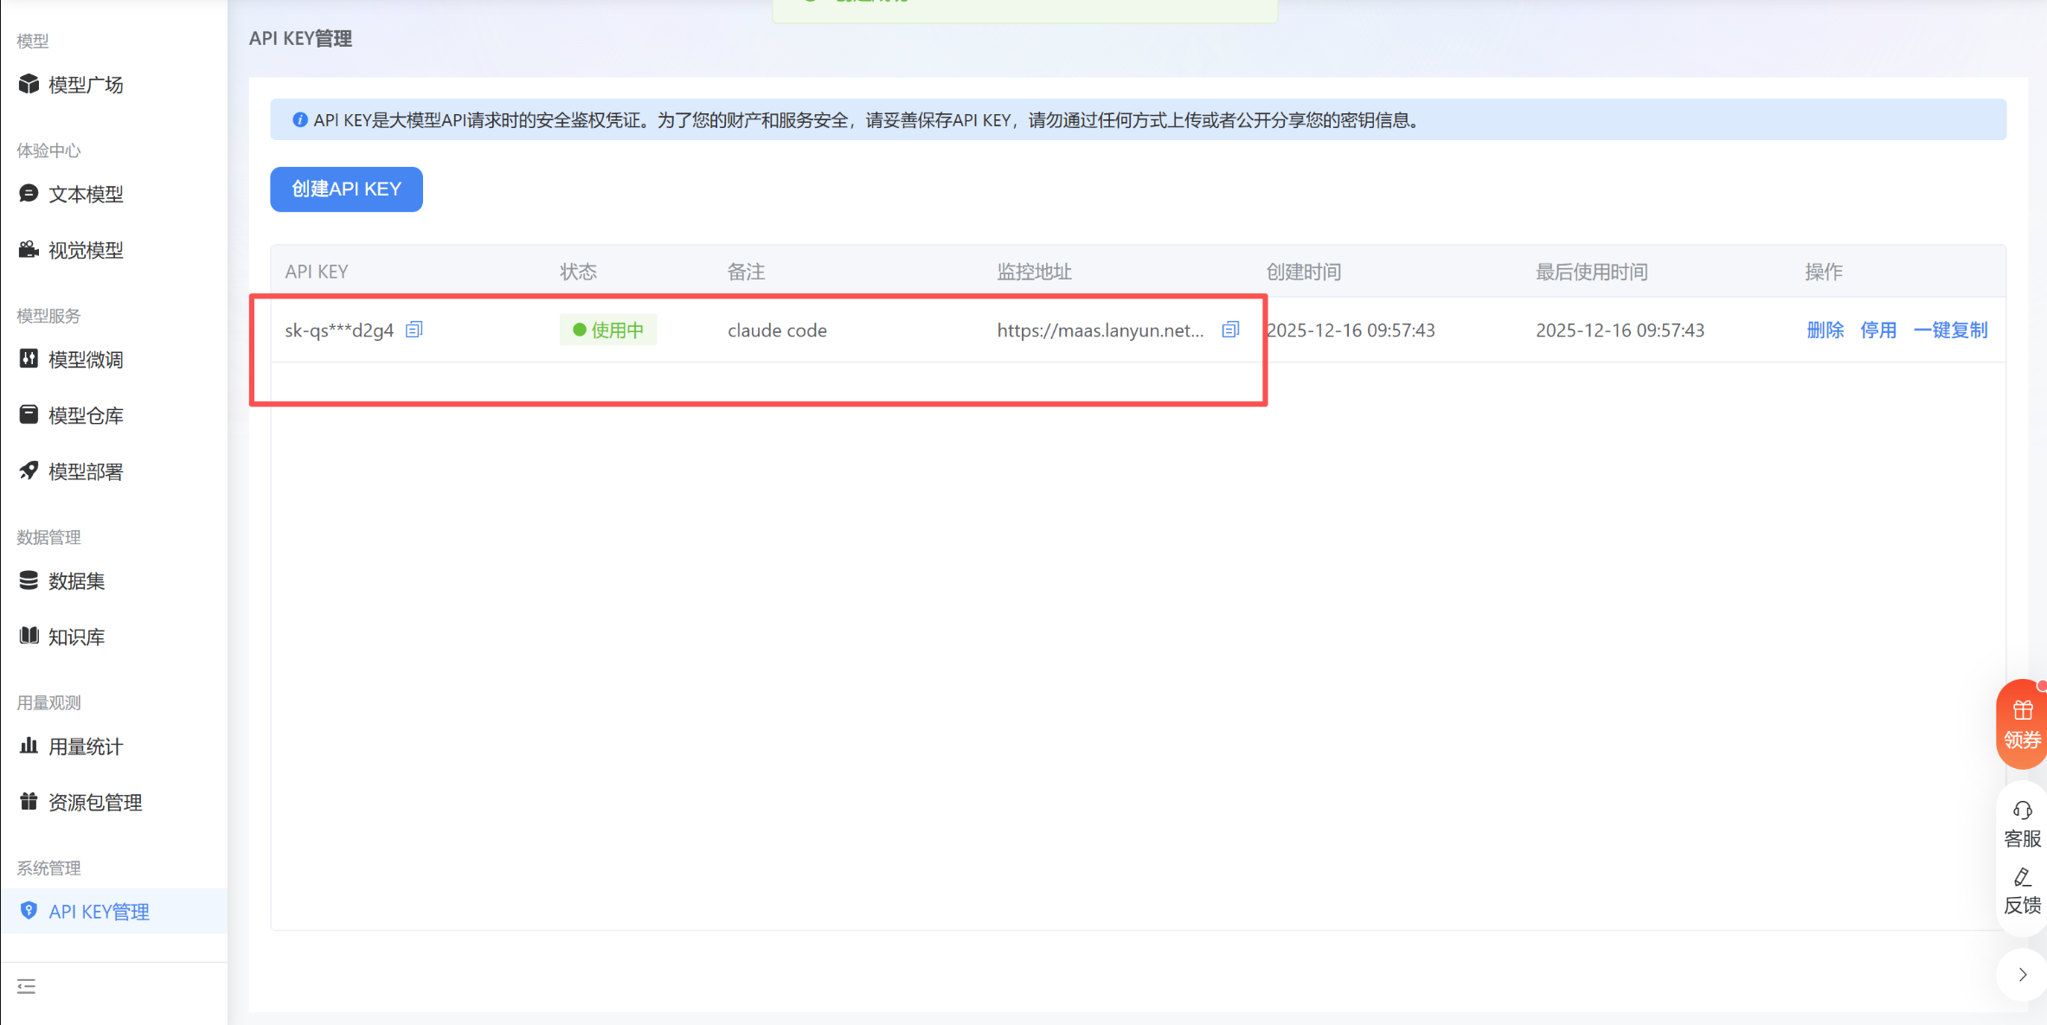Copy the API key sk-qs***d2g4
The width and height of the screenshot is (2047, 1025).
pyautogui.click(x=414, y=330)
